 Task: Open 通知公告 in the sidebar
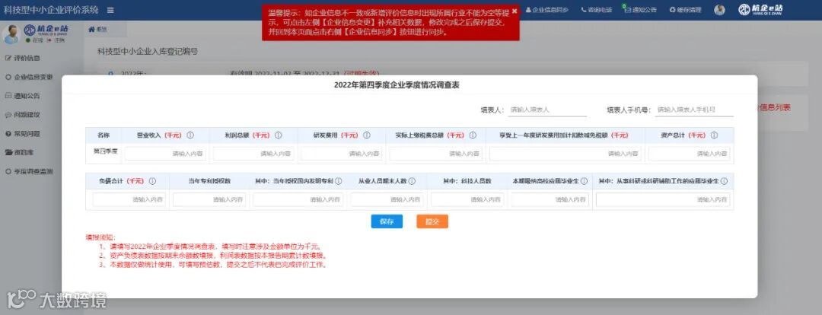pyautogui.click(x=23, y=96)
